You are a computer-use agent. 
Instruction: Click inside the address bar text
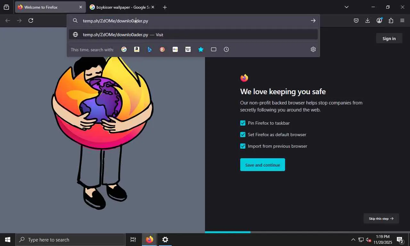(115, 21)
